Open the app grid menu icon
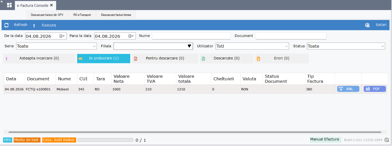The image size is (392, 146). 9,5
